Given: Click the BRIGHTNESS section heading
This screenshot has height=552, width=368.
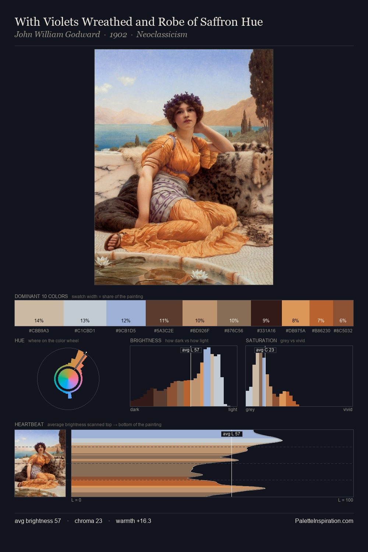Looking at the screenshot, I should point(146,340).
